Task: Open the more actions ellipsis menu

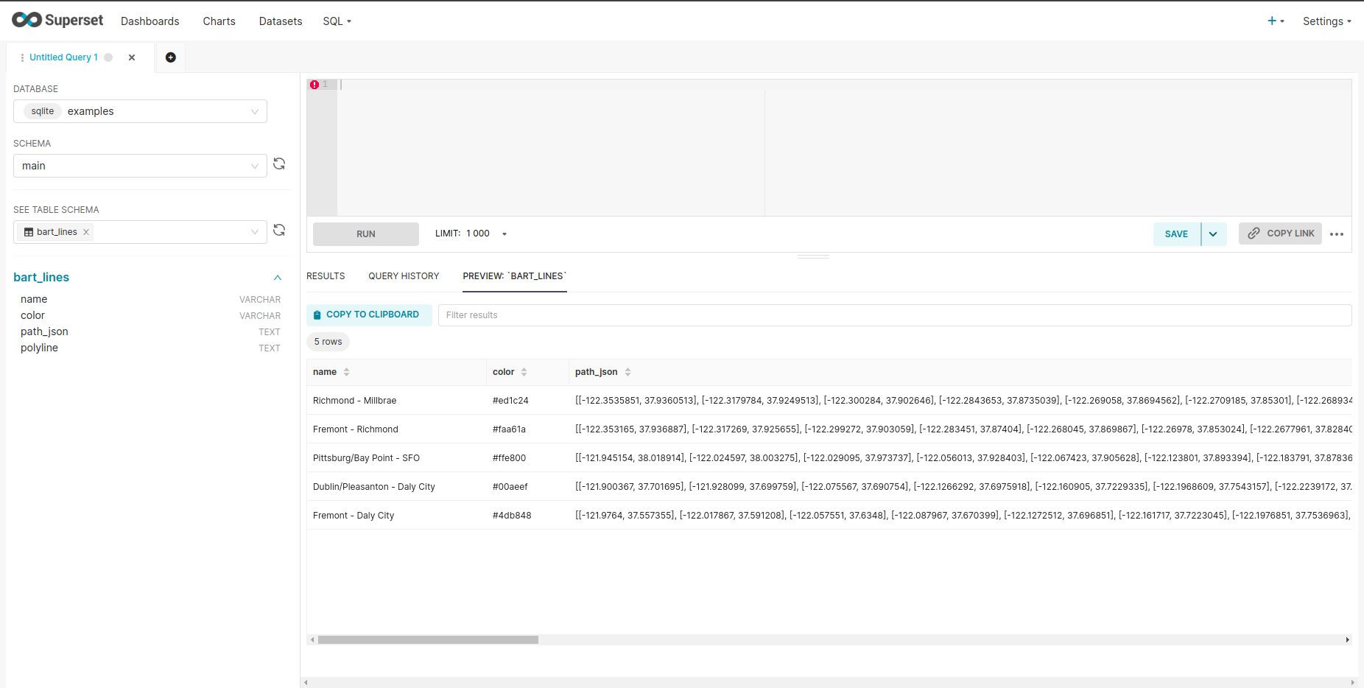Action: point(1337,234)
